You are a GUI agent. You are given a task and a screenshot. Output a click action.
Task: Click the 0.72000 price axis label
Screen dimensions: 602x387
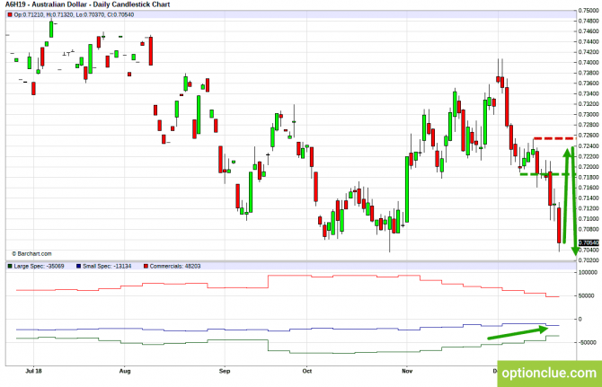point(589,167)
